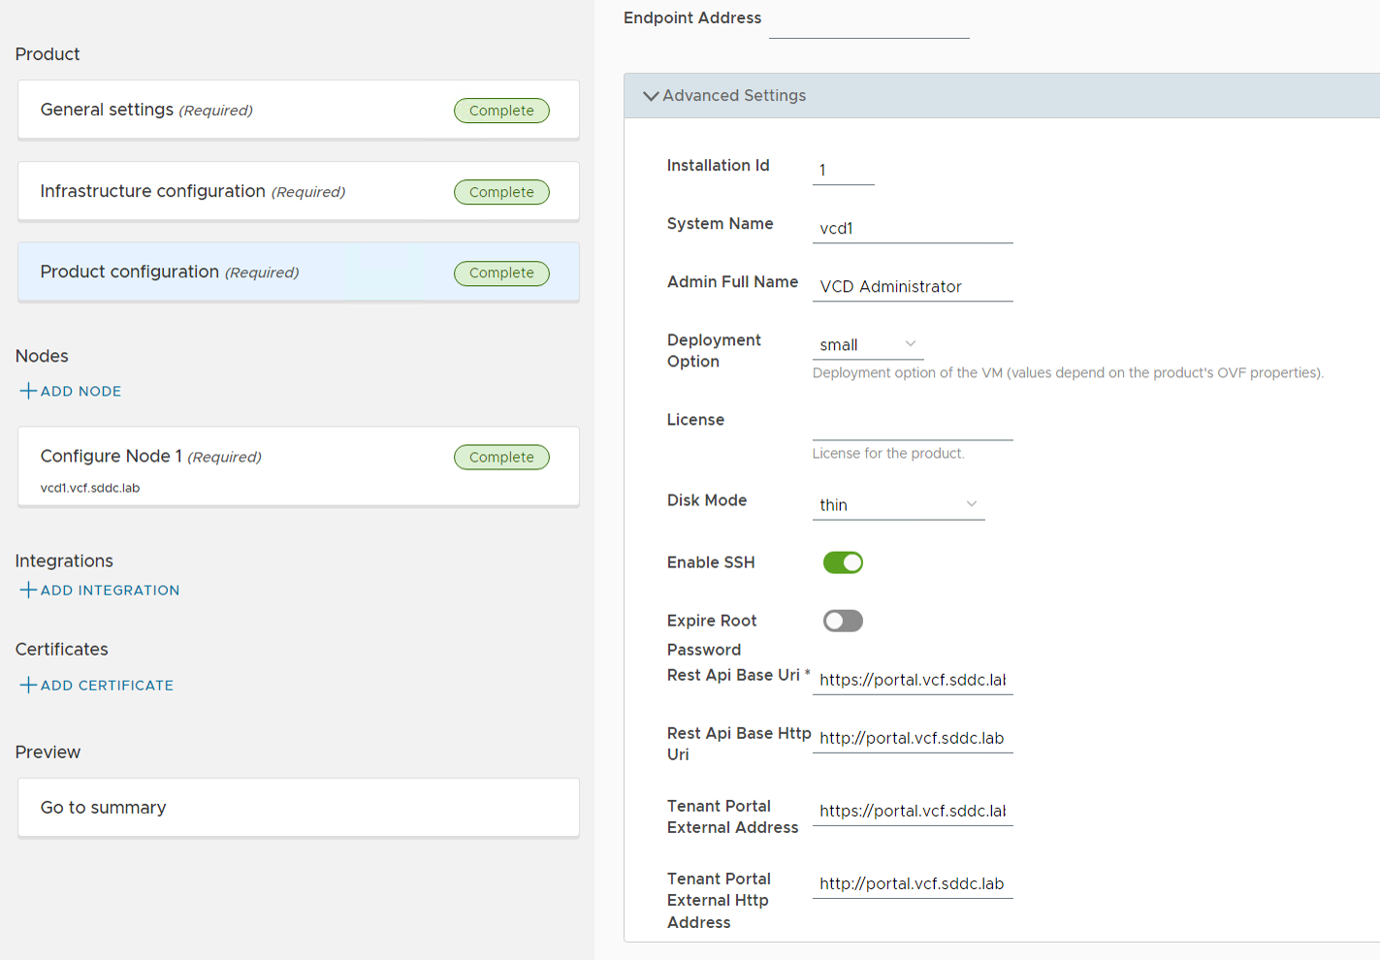Click the plus icon beside Add Integration
Image resolution: width=1380 pixels, height=960 pixels.
(x=28, y=590)
